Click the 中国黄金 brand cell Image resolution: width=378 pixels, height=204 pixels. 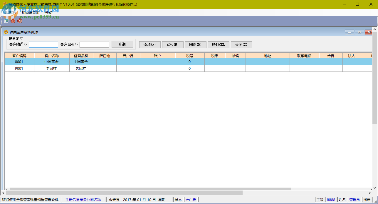pyautogui.click(x=81, y=62)
